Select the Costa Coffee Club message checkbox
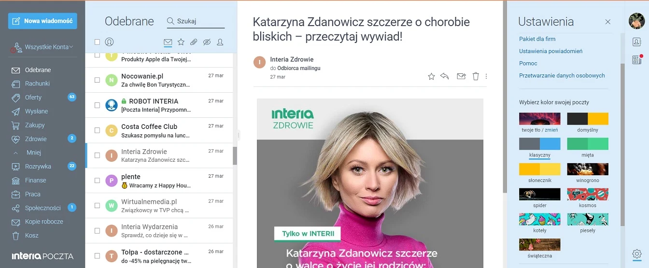The height and width of the screenshot is (268, 649). pos(97,130)
